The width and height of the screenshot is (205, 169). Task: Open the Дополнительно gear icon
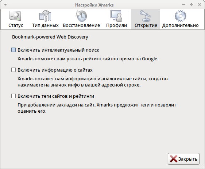pyautogui.click(x=181, y=16)
